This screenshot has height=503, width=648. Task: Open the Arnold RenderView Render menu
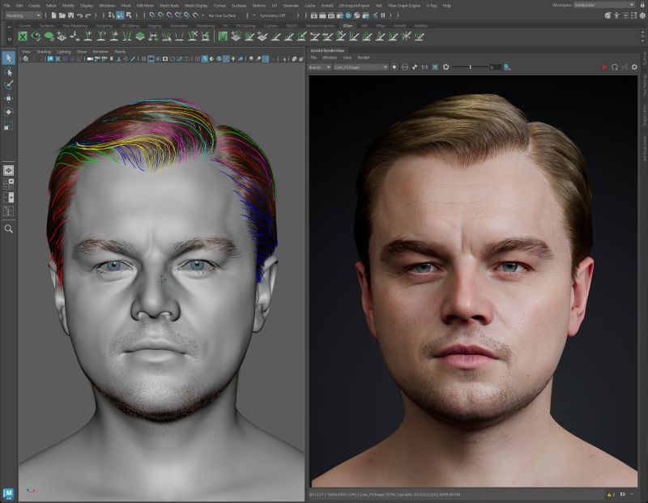pos(364,58)
